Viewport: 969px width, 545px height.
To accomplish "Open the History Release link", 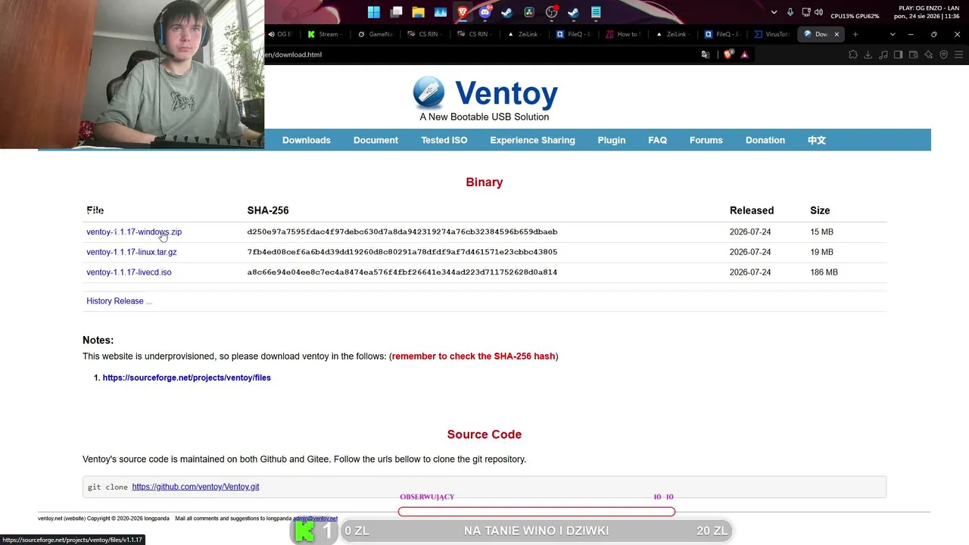I will pyautogui.click(x=120, y=301).
